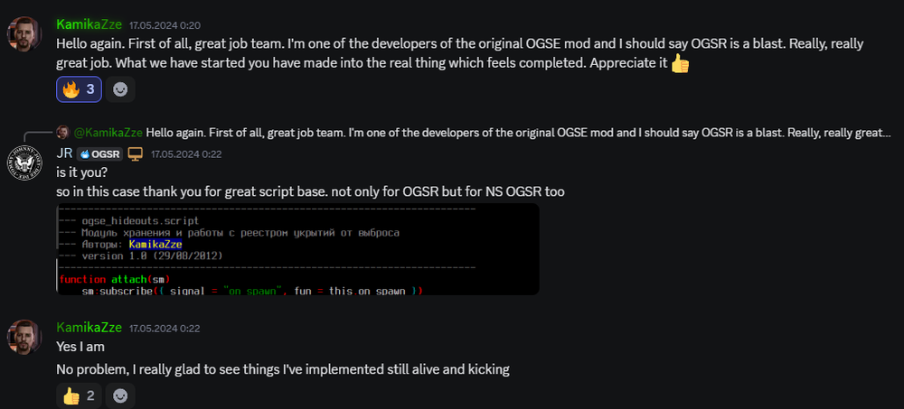Click the thumbs up emoji ending the first message
The image size is (904, 409).
[x=680, y=65]
